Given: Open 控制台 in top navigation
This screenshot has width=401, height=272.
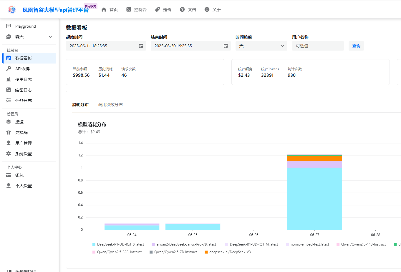Looking at the screenshot, I should click(137, 10).
